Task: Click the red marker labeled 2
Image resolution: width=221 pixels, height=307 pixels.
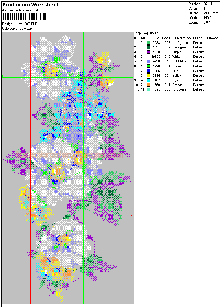Action: (x=132, y=215)
